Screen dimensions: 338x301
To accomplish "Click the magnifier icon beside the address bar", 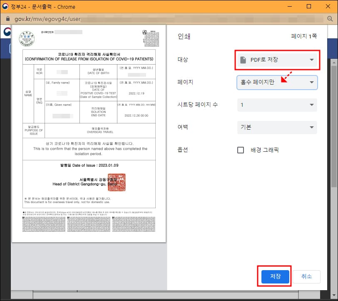I will coord(331,19).
